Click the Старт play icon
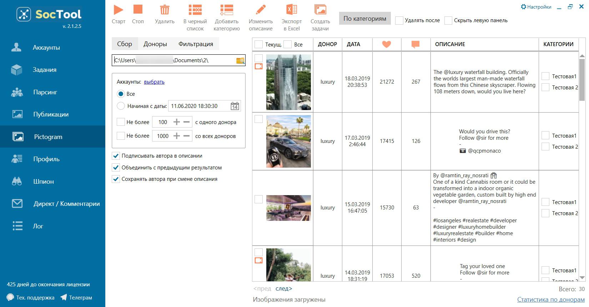This screenshot has width=589, height=307. [119, 10]
